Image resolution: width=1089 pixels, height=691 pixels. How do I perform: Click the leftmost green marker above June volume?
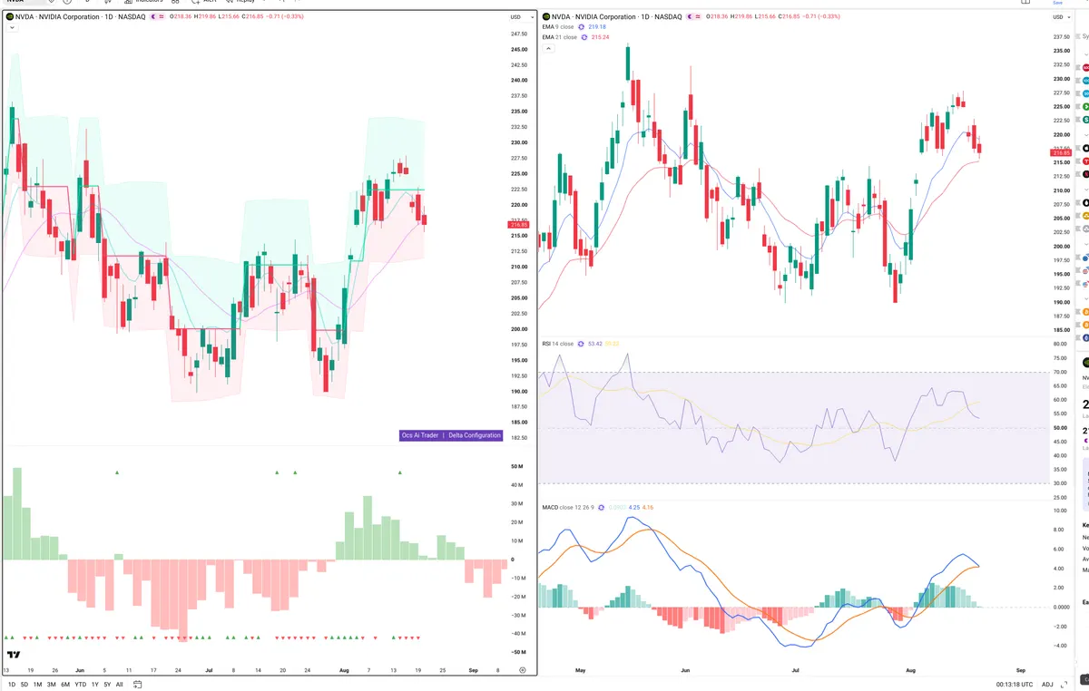pos(116,472)
